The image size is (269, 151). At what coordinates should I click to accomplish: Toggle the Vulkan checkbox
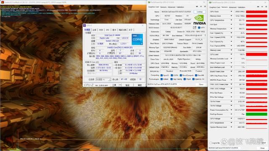click(x=161, y=79)
